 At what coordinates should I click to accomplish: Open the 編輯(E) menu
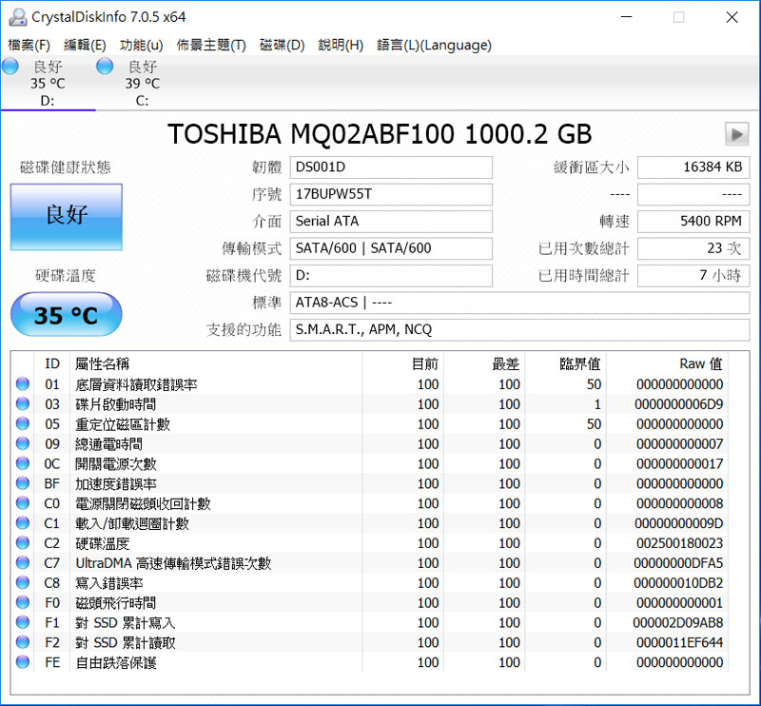[85, 45]
